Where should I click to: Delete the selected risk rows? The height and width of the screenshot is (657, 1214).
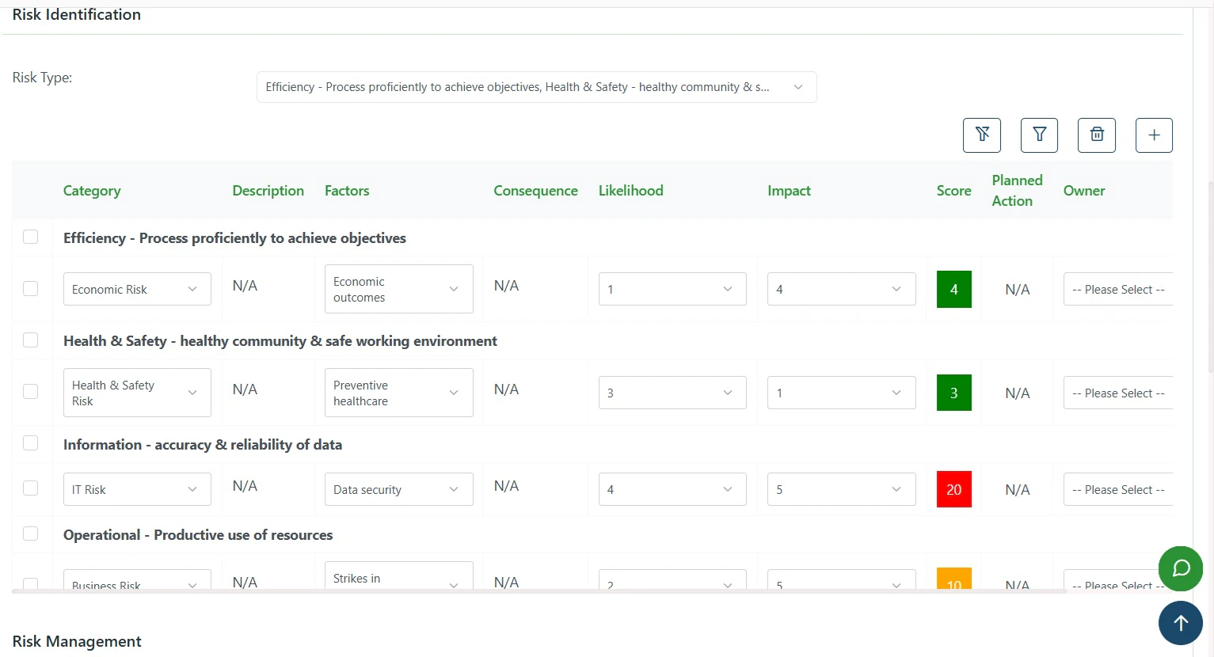point(1096,135)
